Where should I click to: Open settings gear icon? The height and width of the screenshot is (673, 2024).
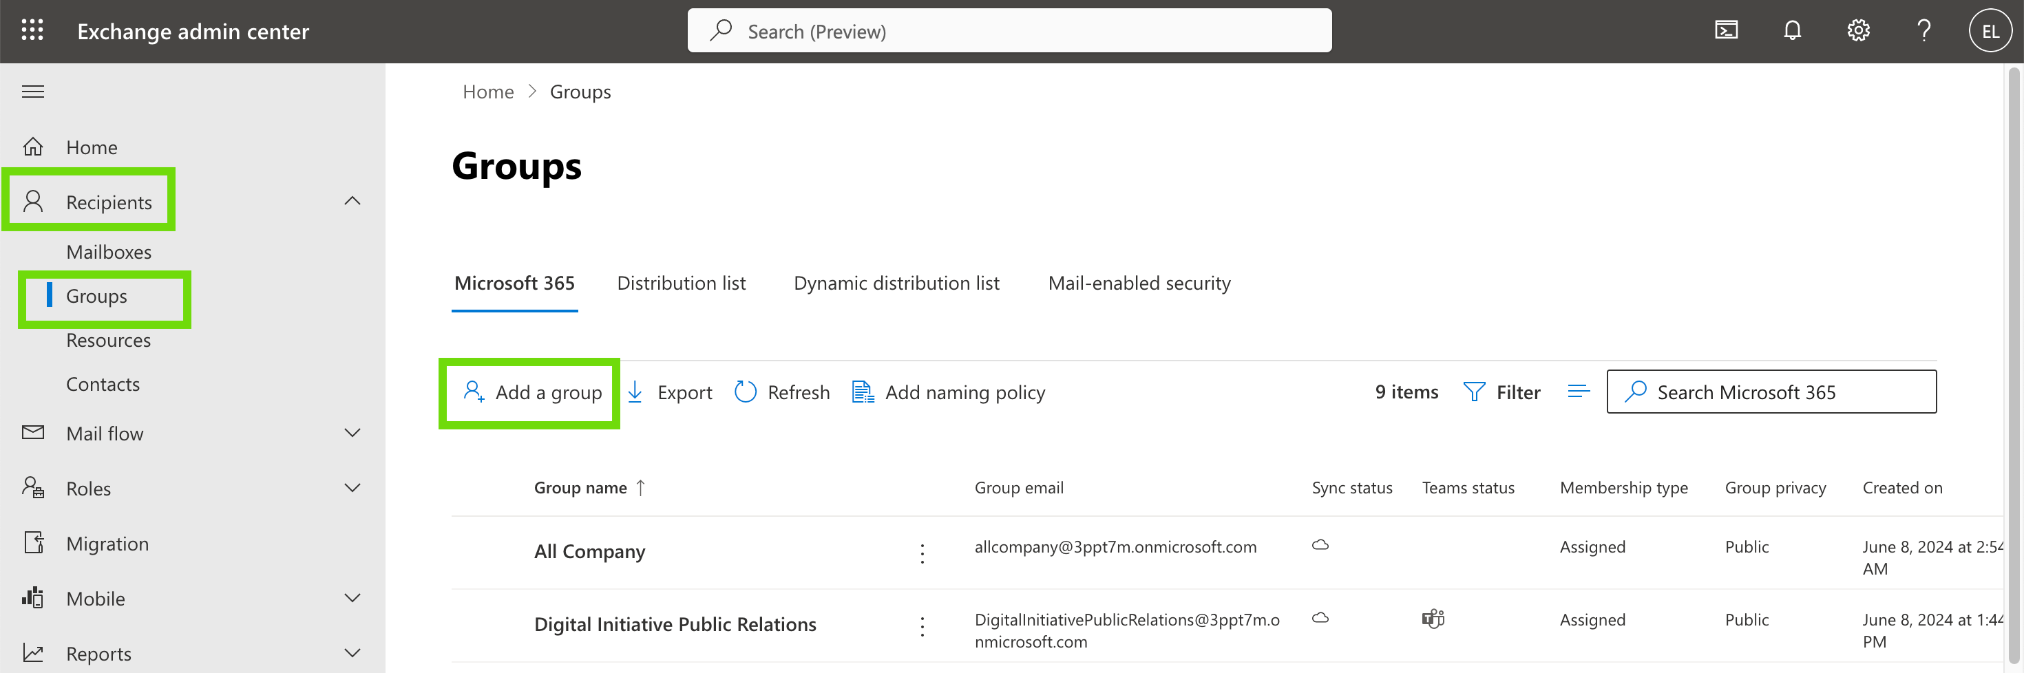click(x=1858, y=31)
